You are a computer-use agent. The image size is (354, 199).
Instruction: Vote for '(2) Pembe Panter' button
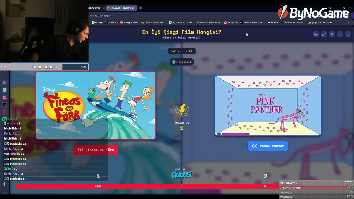268,146
